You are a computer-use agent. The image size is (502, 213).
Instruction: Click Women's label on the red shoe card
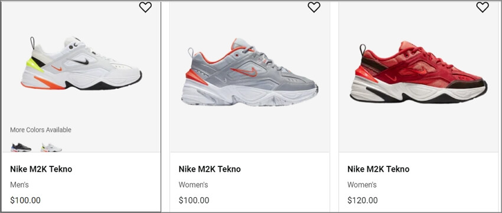point(362,185)
